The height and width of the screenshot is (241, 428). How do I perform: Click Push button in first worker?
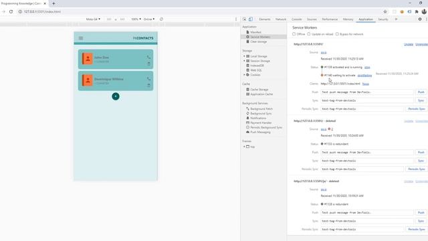pos(421,92)
